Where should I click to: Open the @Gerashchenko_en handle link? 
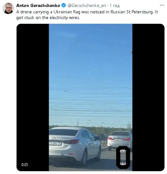point(87,5)
